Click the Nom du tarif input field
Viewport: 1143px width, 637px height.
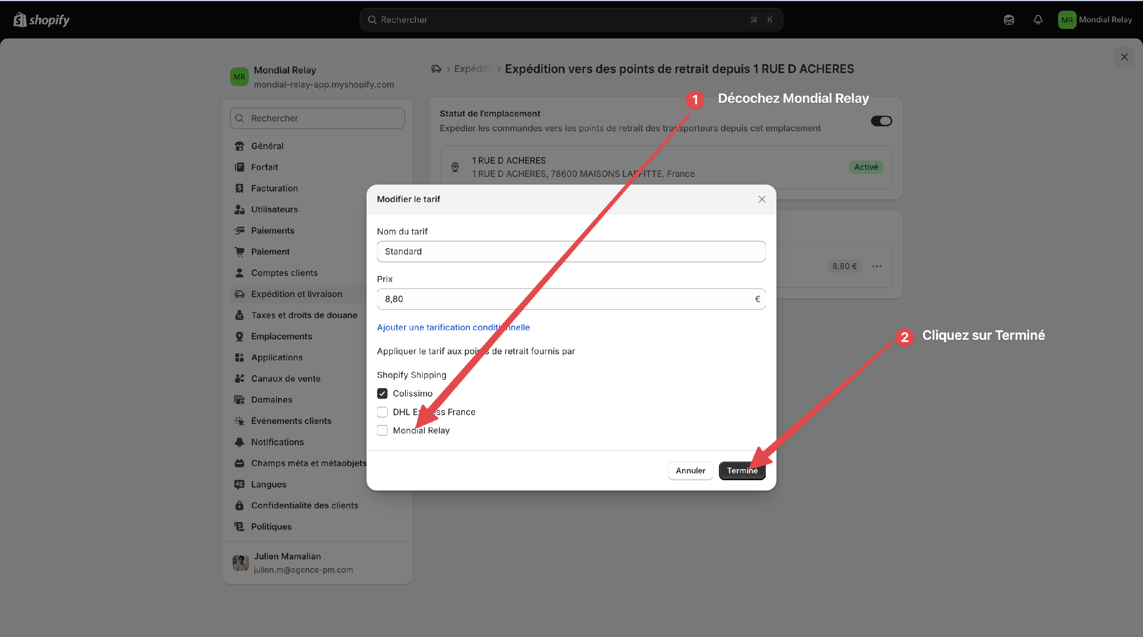(x=571, y=252)
